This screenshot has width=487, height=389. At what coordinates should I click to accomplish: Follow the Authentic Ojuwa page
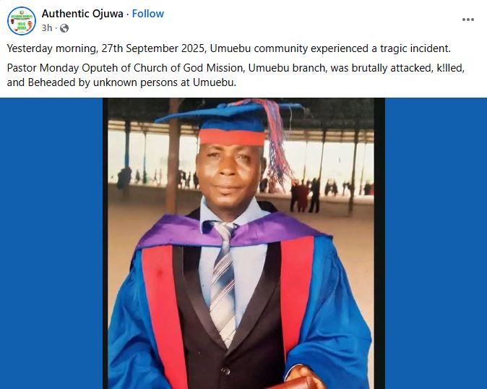(x=148, y=14)
